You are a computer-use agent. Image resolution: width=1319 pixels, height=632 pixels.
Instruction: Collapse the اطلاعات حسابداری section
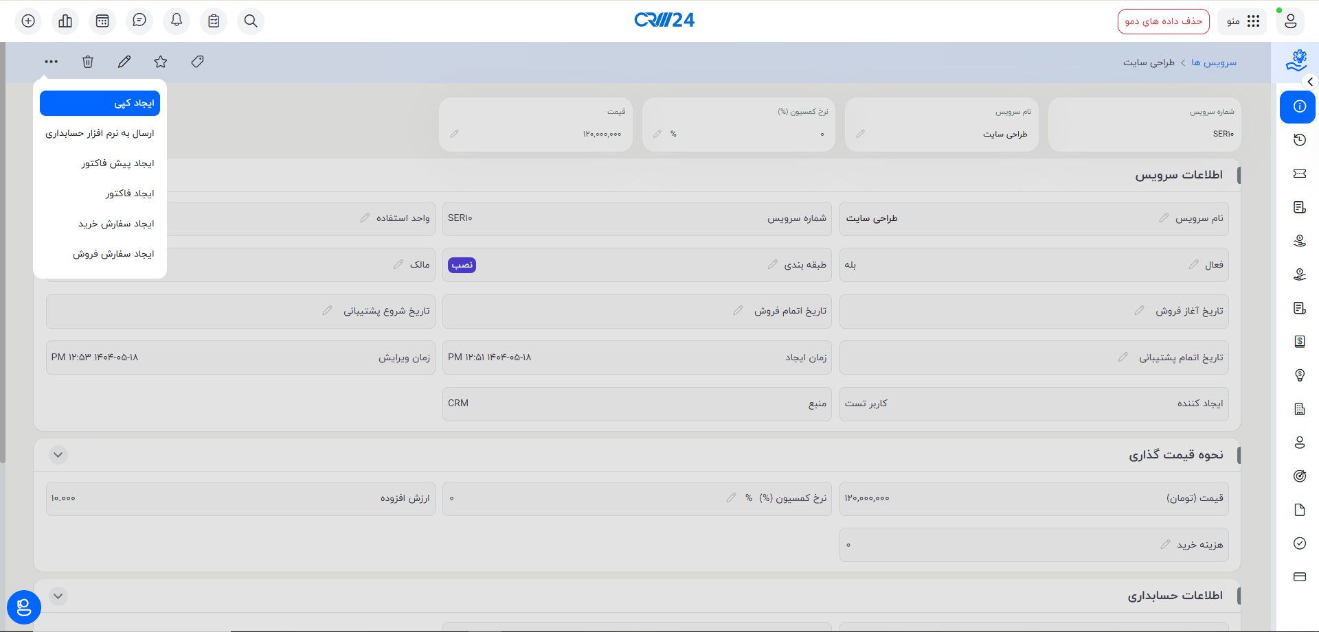coord(58,596)
